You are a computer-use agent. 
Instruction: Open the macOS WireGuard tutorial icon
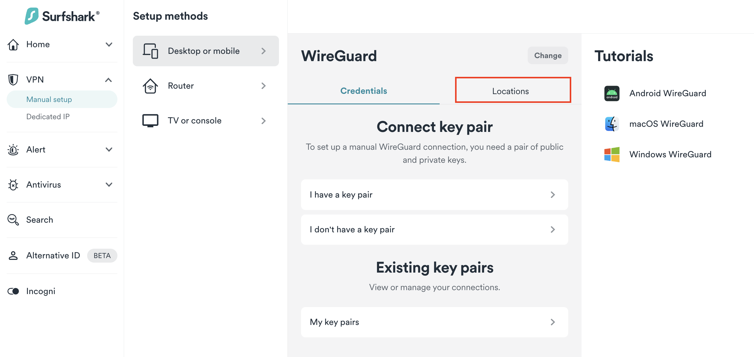click(x=612, y=123)
